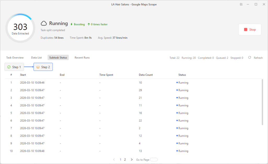Click the orange running icon on Step 2
This screenshot has height=164, width=268.
click(x=38, y=67)
